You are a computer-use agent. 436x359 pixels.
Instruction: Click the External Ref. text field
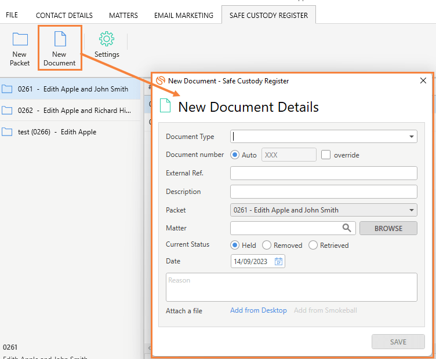point(324,173)
